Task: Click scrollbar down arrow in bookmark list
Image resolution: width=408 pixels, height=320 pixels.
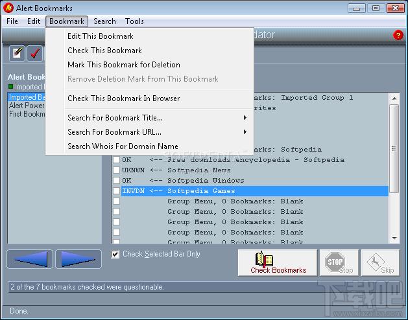Action: (394, 238)
